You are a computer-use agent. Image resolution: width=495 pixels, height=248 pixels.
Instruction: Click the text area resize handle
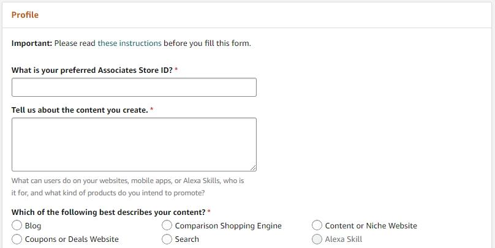tap(253, 168)
